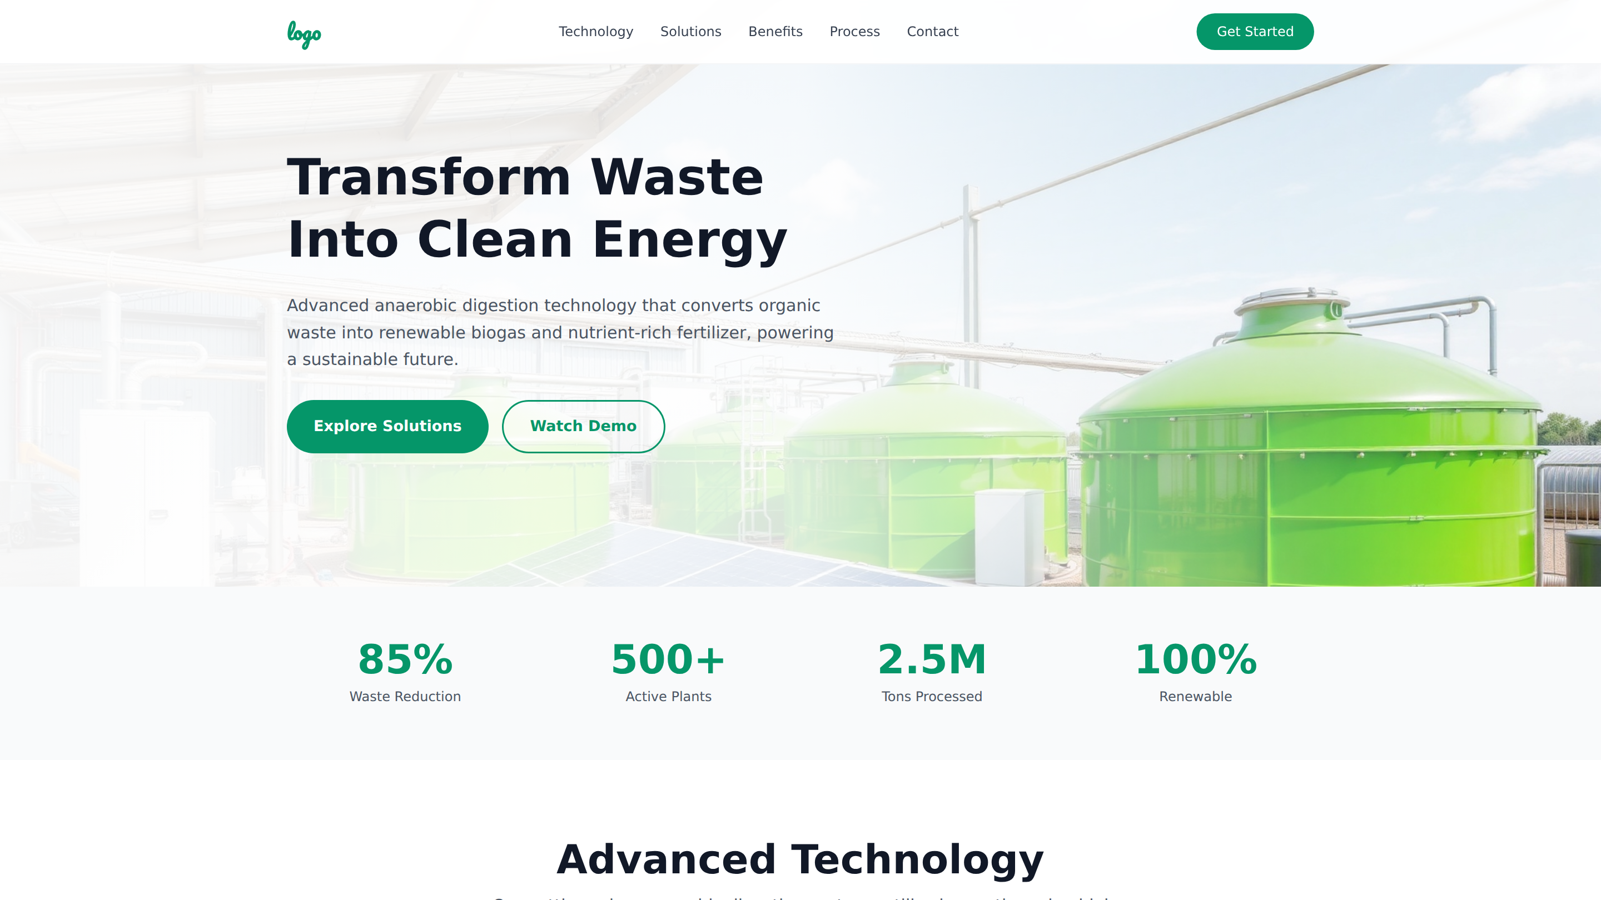The height and width of the screenshot is (900, 1601).
Task: Click the Renewable label
Action: point(1195,696)
